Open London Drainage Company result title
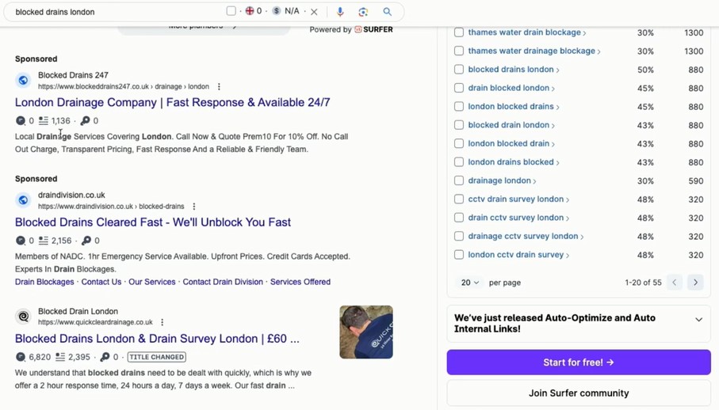Image resolution: width=719 pixels, height=410 pixels. coord(172,103)
